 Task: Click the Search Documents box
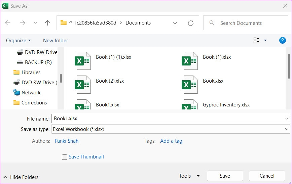(x=246, y=23)
